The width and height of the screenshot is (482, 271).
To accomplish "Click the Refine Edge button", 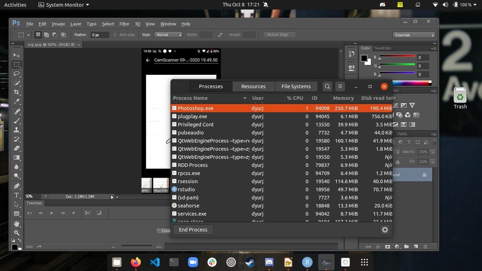I will [x=279, y=35].
